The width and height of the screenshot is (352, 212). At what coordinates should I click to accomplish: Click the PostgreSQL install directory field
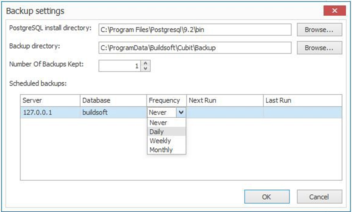pyautogui.click(x=195, y=30)
